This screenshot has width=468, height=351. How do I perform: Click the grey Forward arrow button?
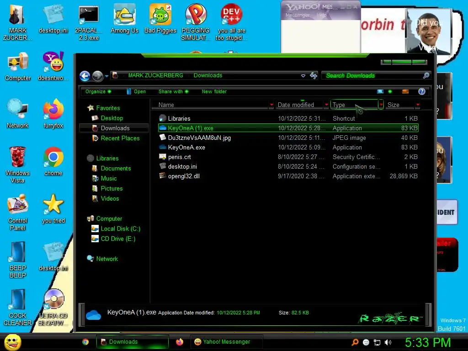97,76
